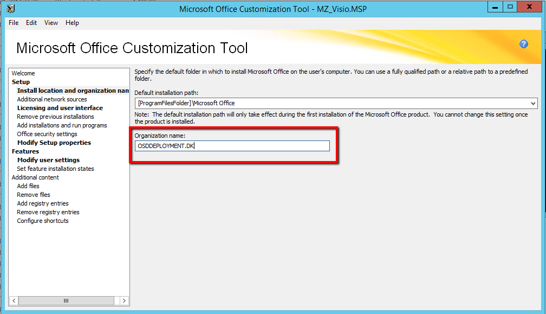Open the View menu
Screen dimensions: 546x314
[x=51, y=23]
